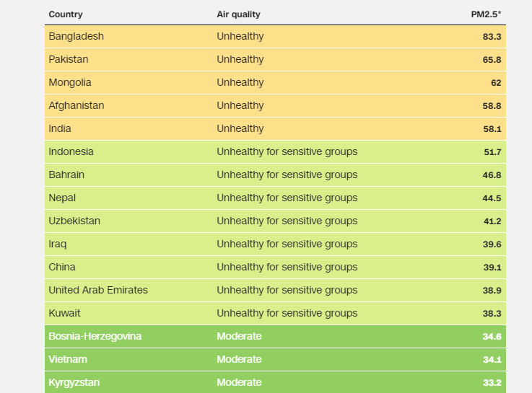Screen dimensions: 532x393
Task: Select the Bangladesh row name
Action: pos(76,36)
